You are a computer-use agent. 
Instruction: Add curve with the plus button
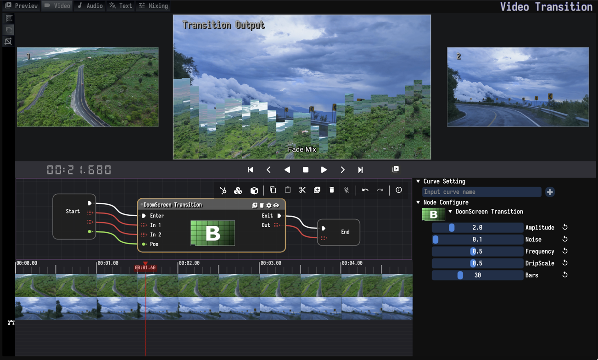pyautogui.click(x=550, y=192)
